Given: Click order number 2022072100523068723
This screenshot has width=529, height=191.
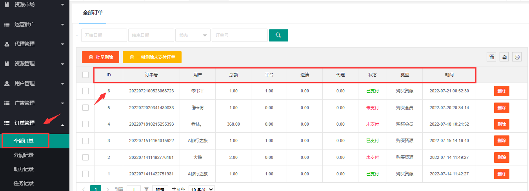Looking at the screenshot, I should coord(151,91).
